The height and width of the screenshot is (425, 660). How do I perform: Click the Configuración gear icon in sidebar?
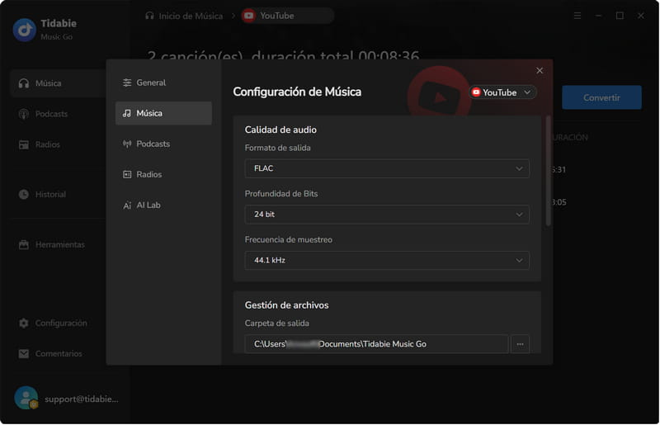click(x=24, y=323)
